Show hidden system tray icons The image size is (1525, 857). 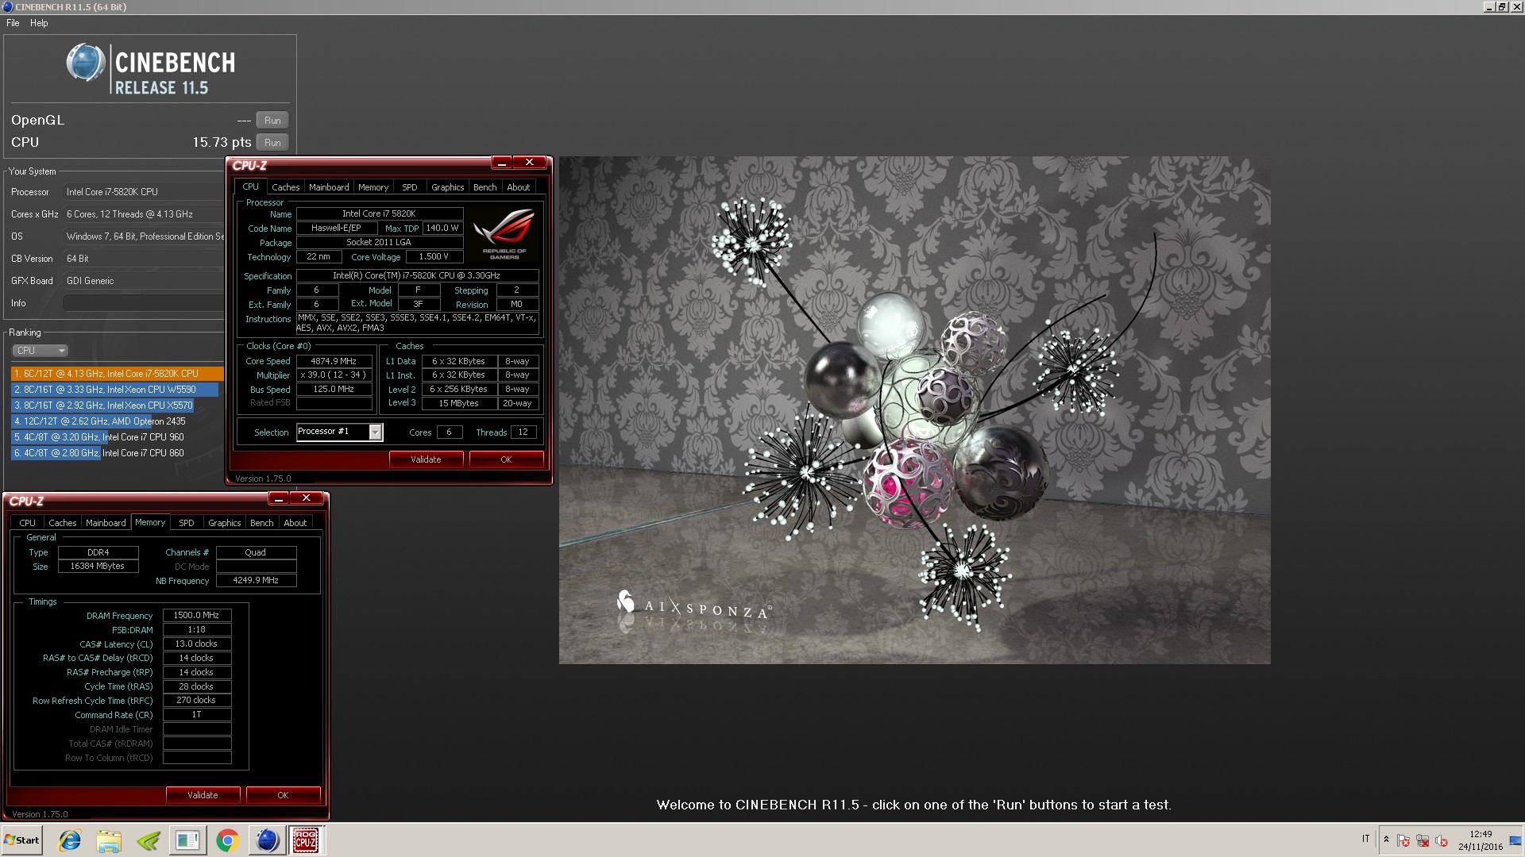click(x=1386, y=840)
